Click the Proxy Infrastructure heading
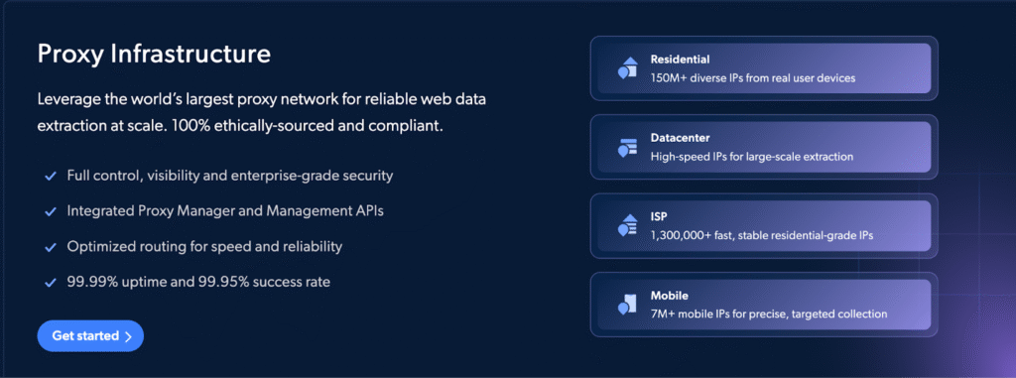This screenshot has width=1016, height=378. (x=154, y=54)
